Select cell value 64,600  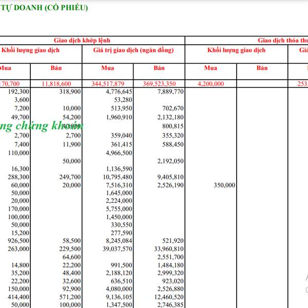[71, 257]
